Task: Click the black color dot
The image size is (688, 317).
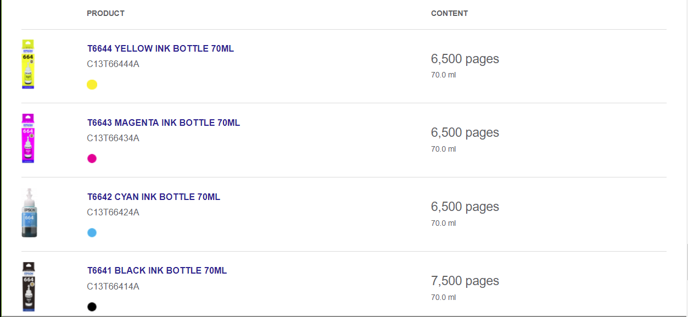Action: point(92,307)
